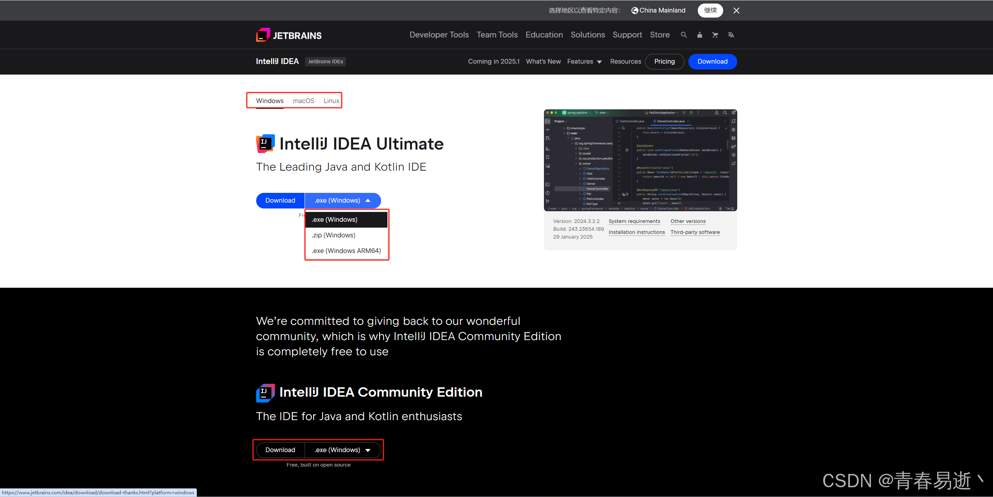The height and width of the screenshot is (497, 993).
Task: Download IntelliJ IDEA Ultimate
Action: pyautogui.click(x=280, y=200)
